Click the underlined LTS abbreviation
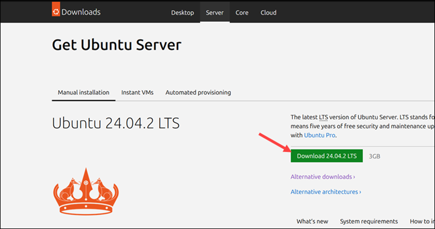The image size is (435, 229). [324, 117]
